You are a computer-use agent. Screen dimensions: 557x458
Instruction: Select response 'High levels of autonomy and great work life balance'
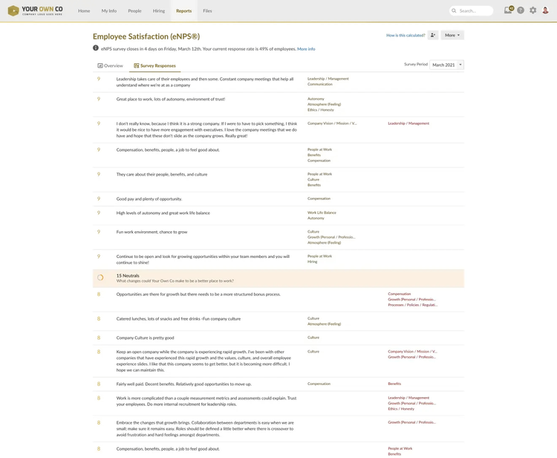[278, 216]
